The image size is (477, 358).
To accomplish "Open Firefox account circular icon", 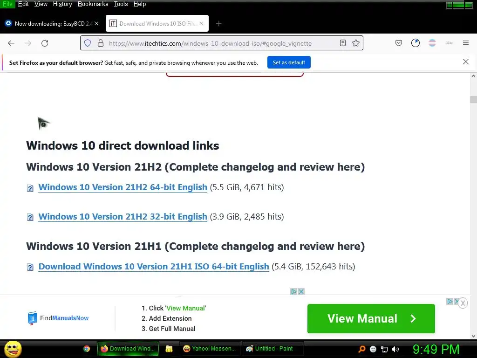I will click(x=416, y=43).
